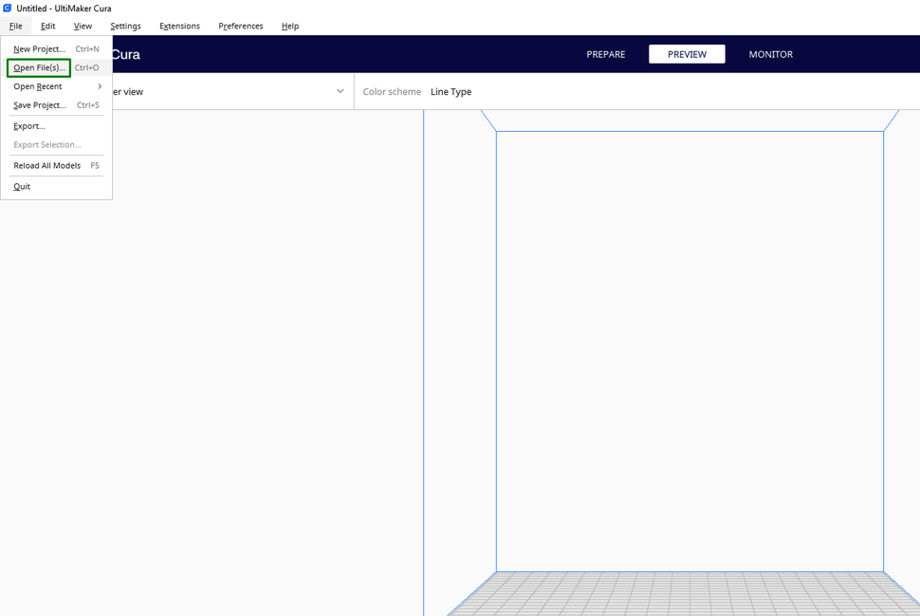
Task: Expand the layer view mode dropdown
Action: pyautogui.click(x=340, y=91)
